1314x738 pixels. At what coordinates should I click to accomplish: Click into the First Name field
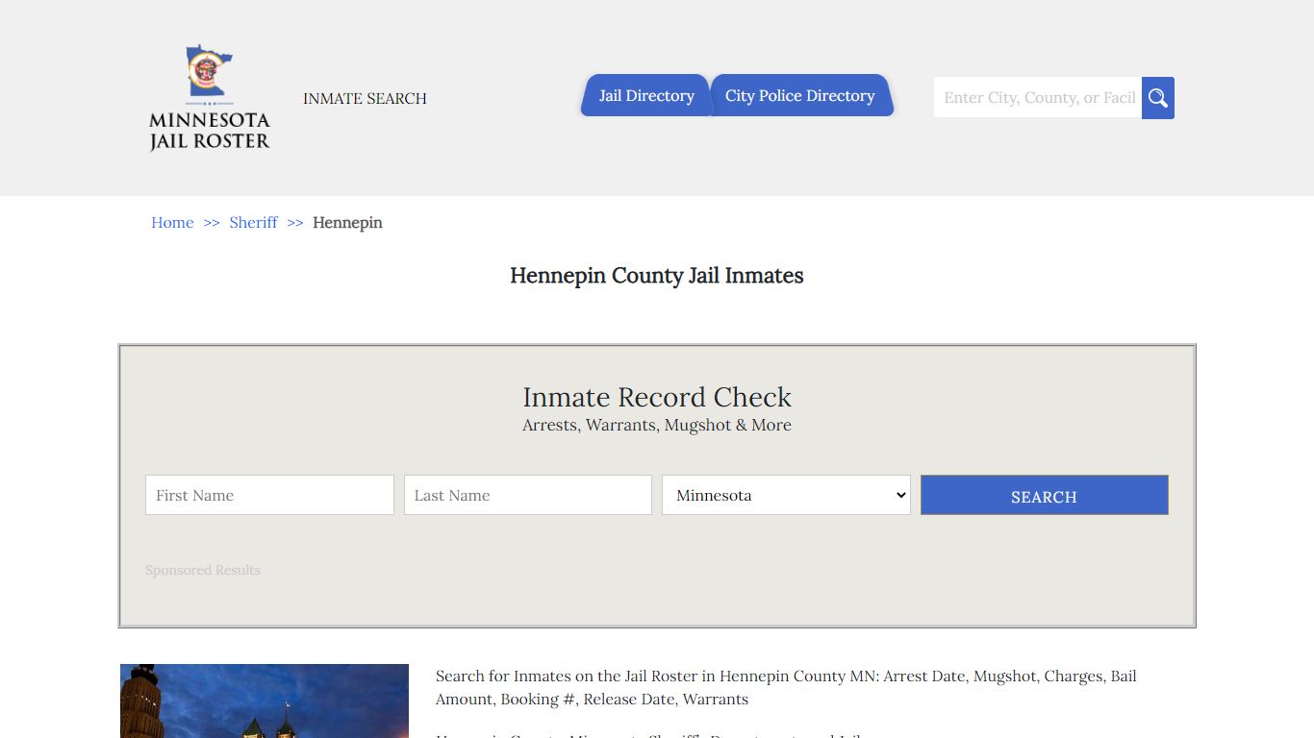(x=269, y=495)
